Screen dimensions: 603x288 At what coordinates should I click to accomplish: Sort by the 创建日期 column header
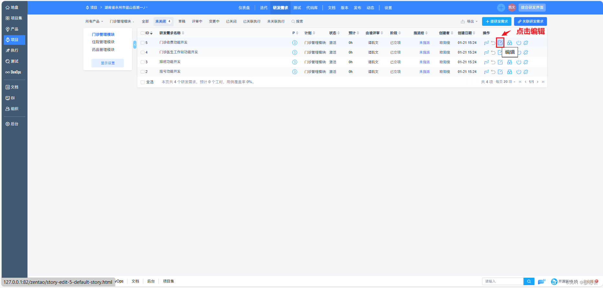pyautogui.click(x=466, y=33)
